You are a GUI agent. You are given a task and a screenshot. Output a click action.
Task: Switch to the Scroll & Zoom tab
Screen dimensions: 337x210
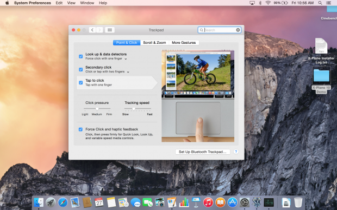pos(154,43)
